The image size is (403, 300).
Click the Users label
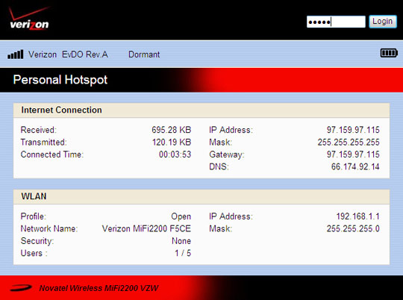click(x=34, y=254)
